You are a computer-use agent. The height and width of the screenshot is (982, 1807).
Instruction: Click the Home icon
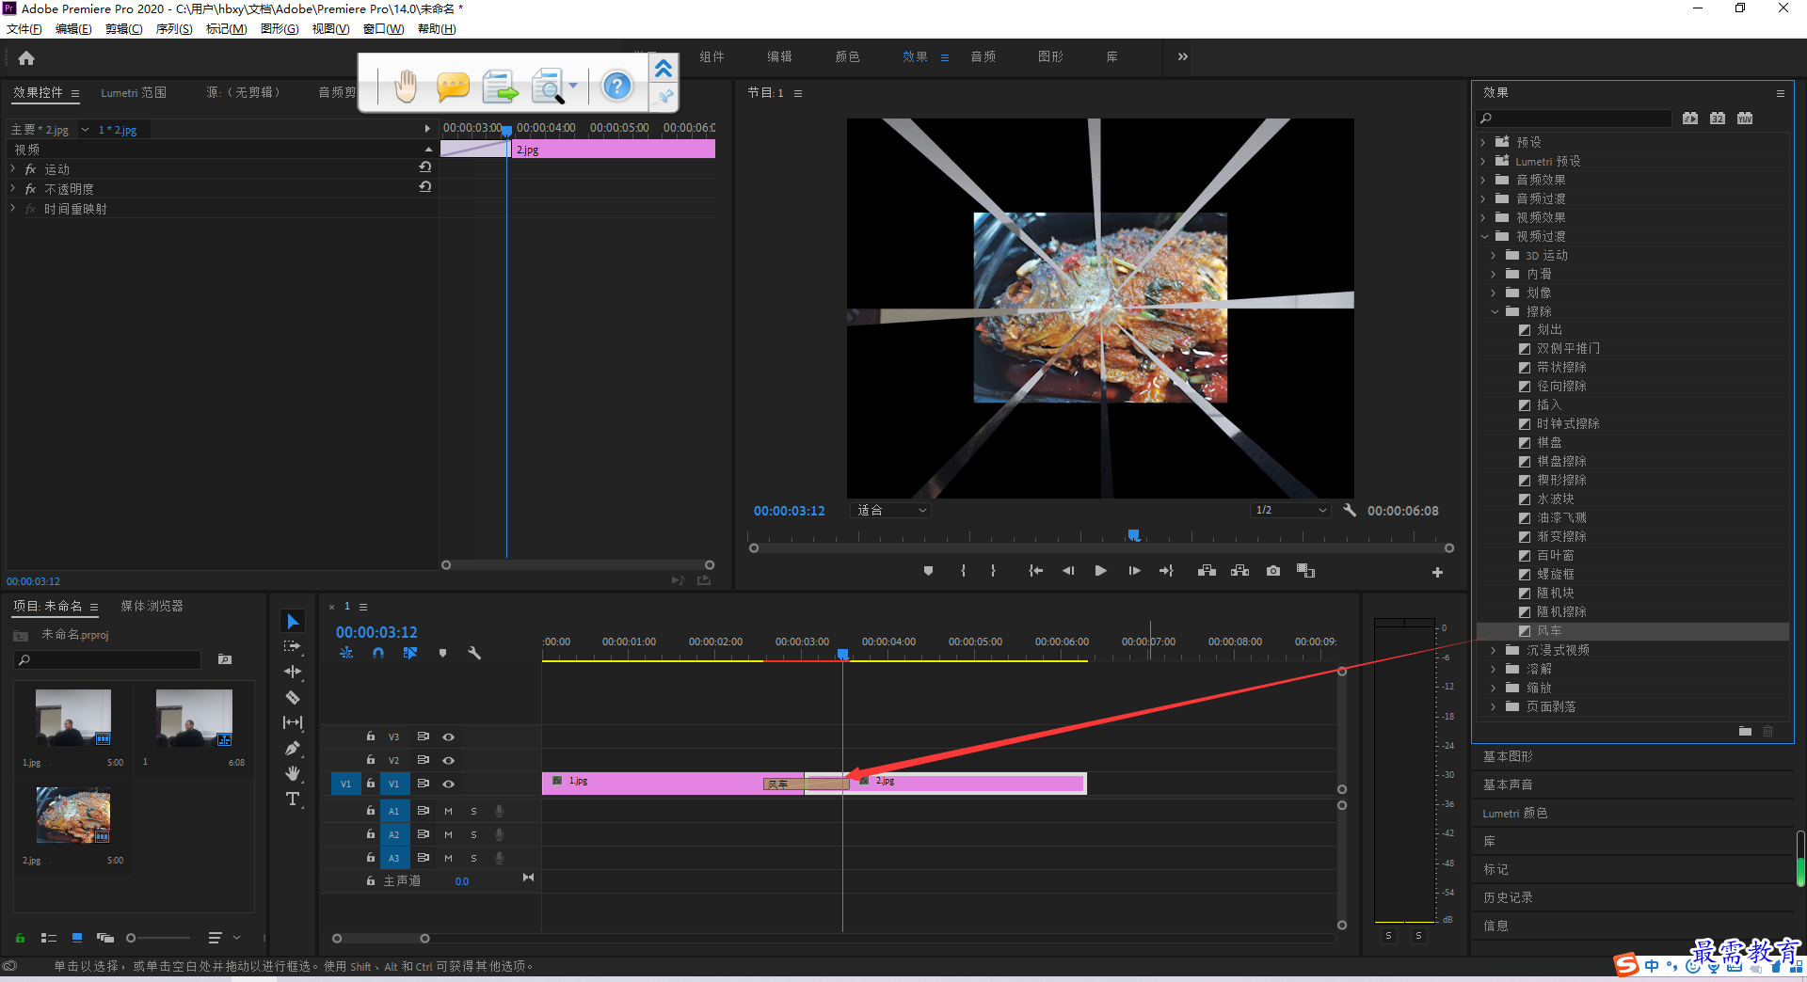click(x=26, y=57)
